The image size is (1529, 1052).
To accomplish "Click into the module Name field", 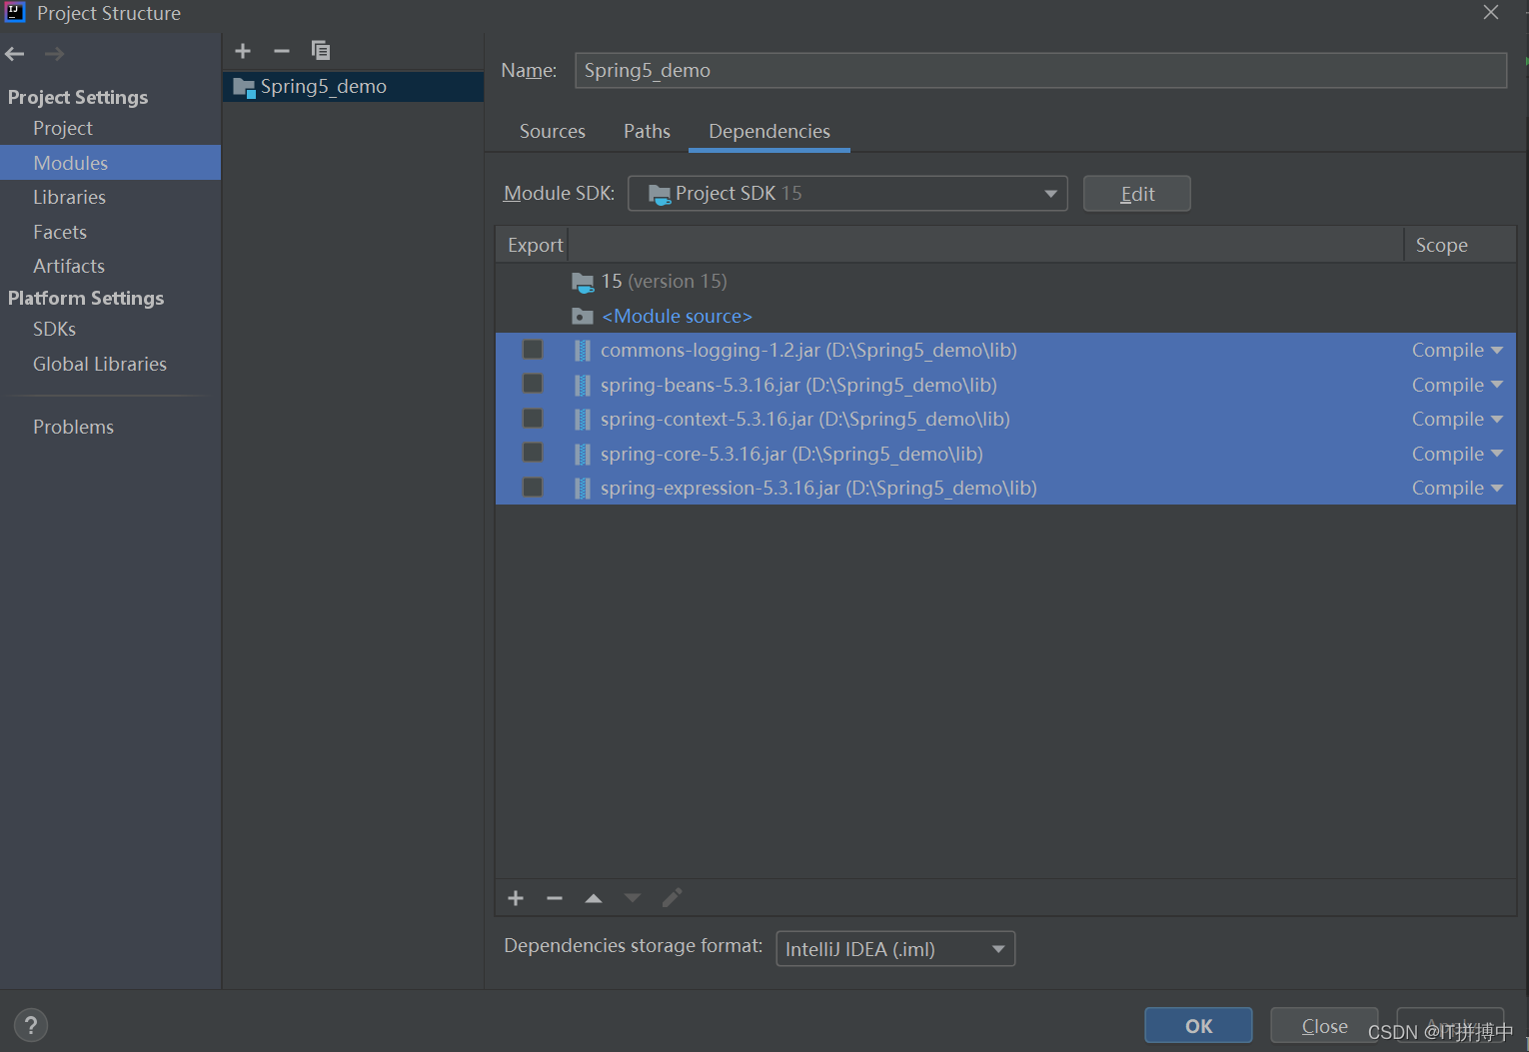I will click(x=1040, y=71).
